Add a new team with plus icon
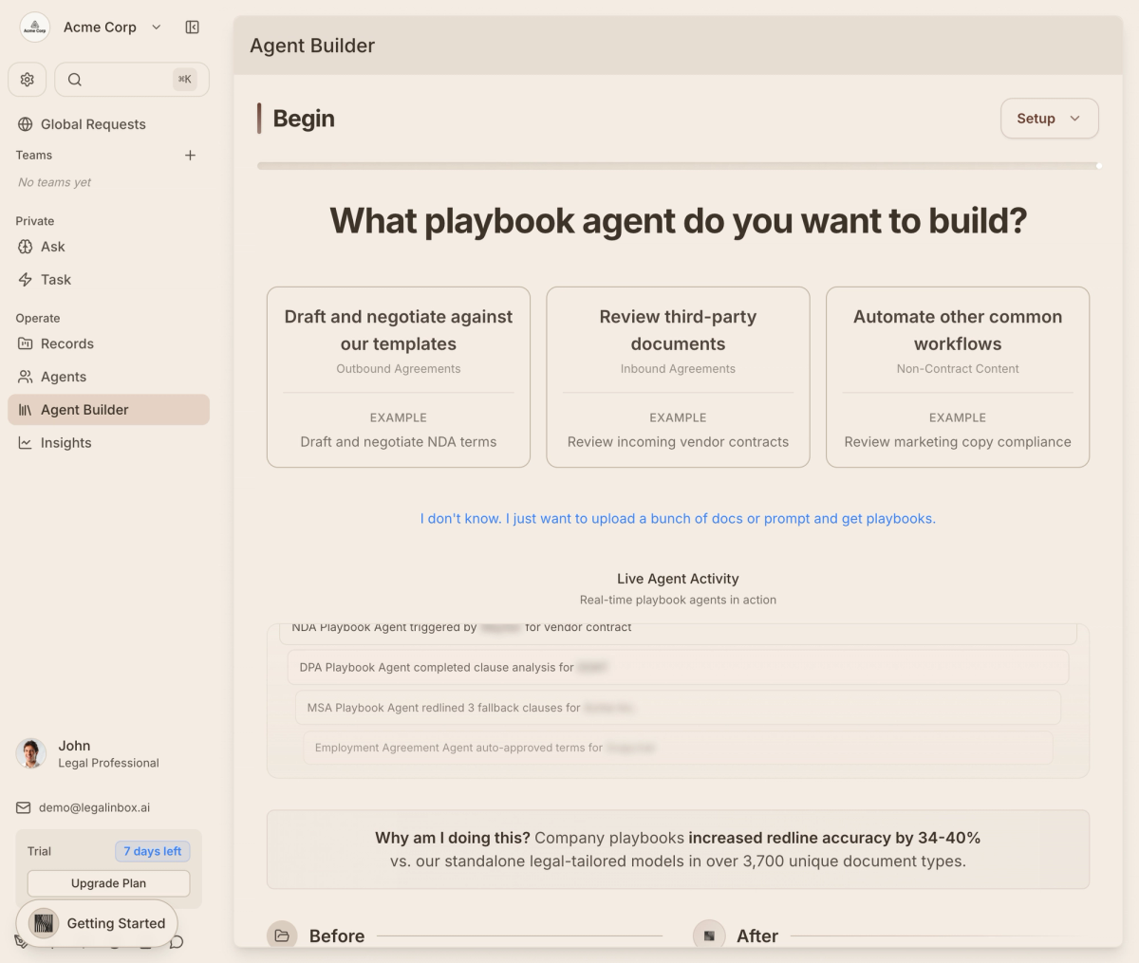 pyautogui.click(x=190, y=156)
